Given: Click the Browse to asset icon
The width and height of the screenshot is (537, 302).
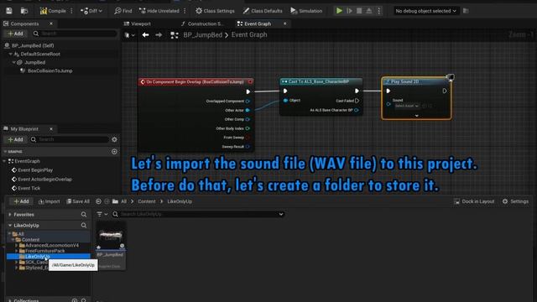Looking at the screenshot, I should 24,11.
